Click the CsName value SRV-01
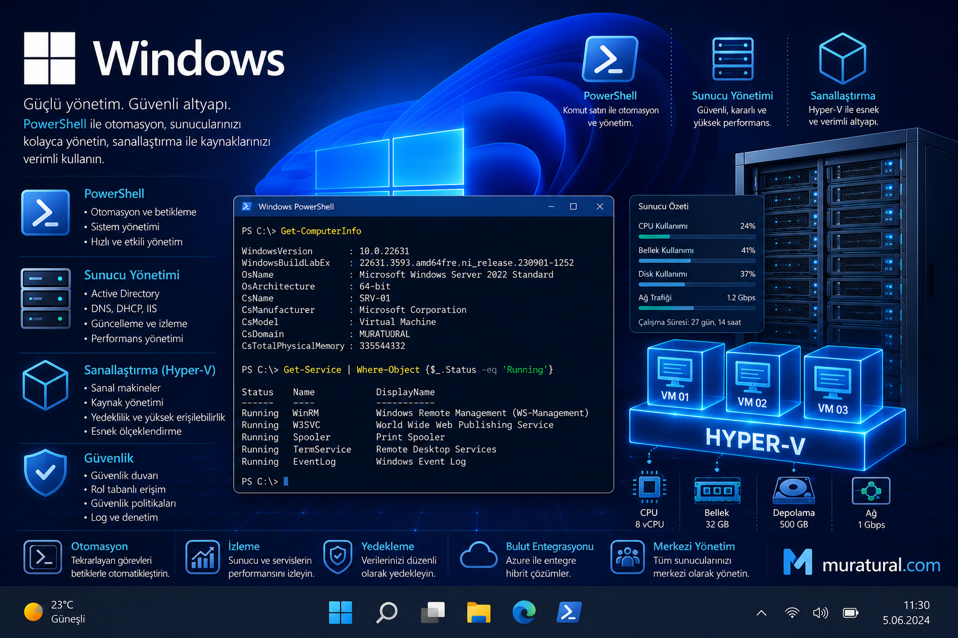This screenshot has height=638, width=958. click(x=375, y=298)
